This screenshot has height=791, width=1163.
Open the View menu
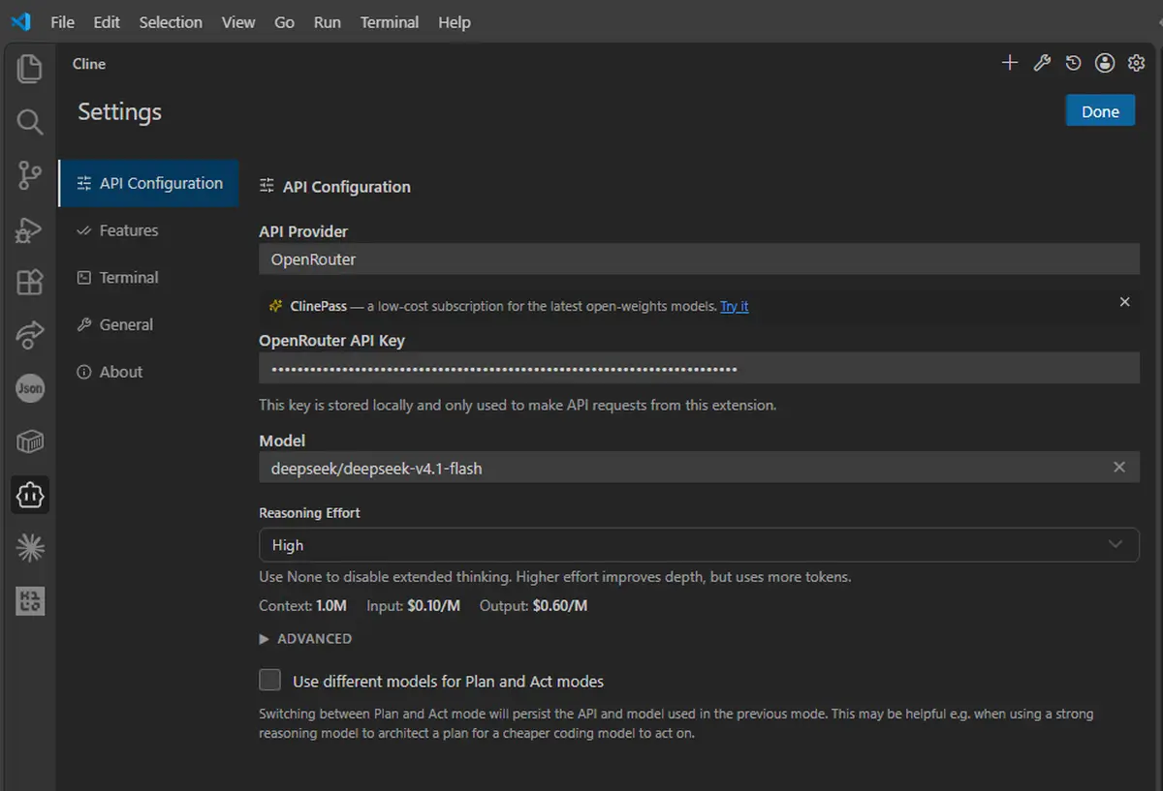(238, 22)
